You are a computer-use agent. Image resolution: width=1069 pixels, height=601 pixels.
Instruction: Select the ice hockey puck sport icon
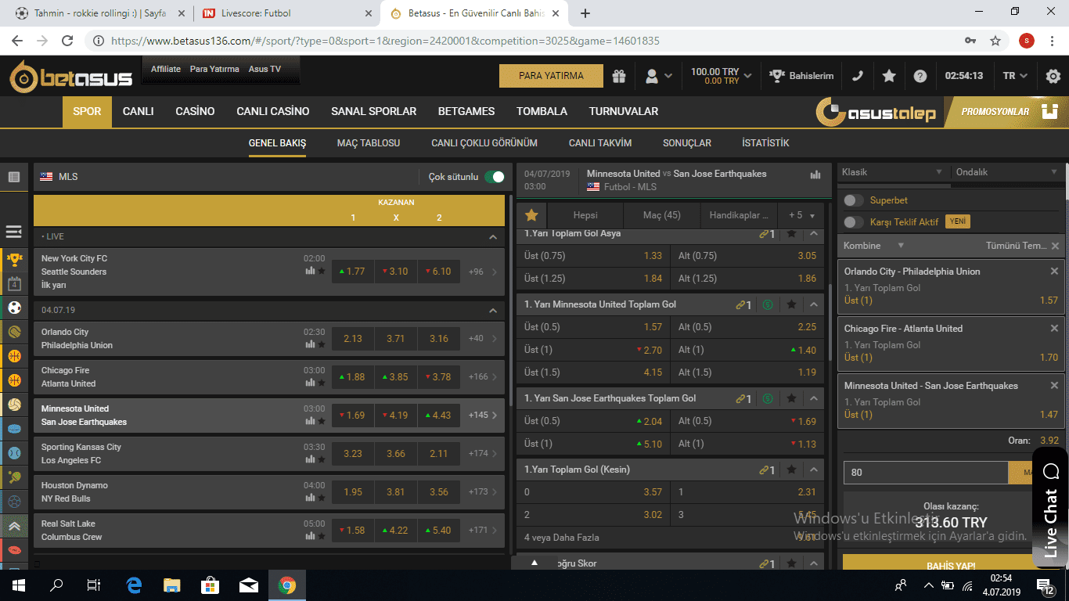click(x=14, y=429)
